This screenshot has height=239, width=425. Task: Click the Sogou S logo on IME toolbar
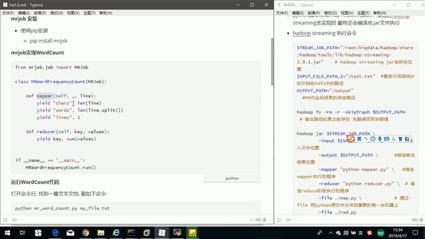(351, 139)
